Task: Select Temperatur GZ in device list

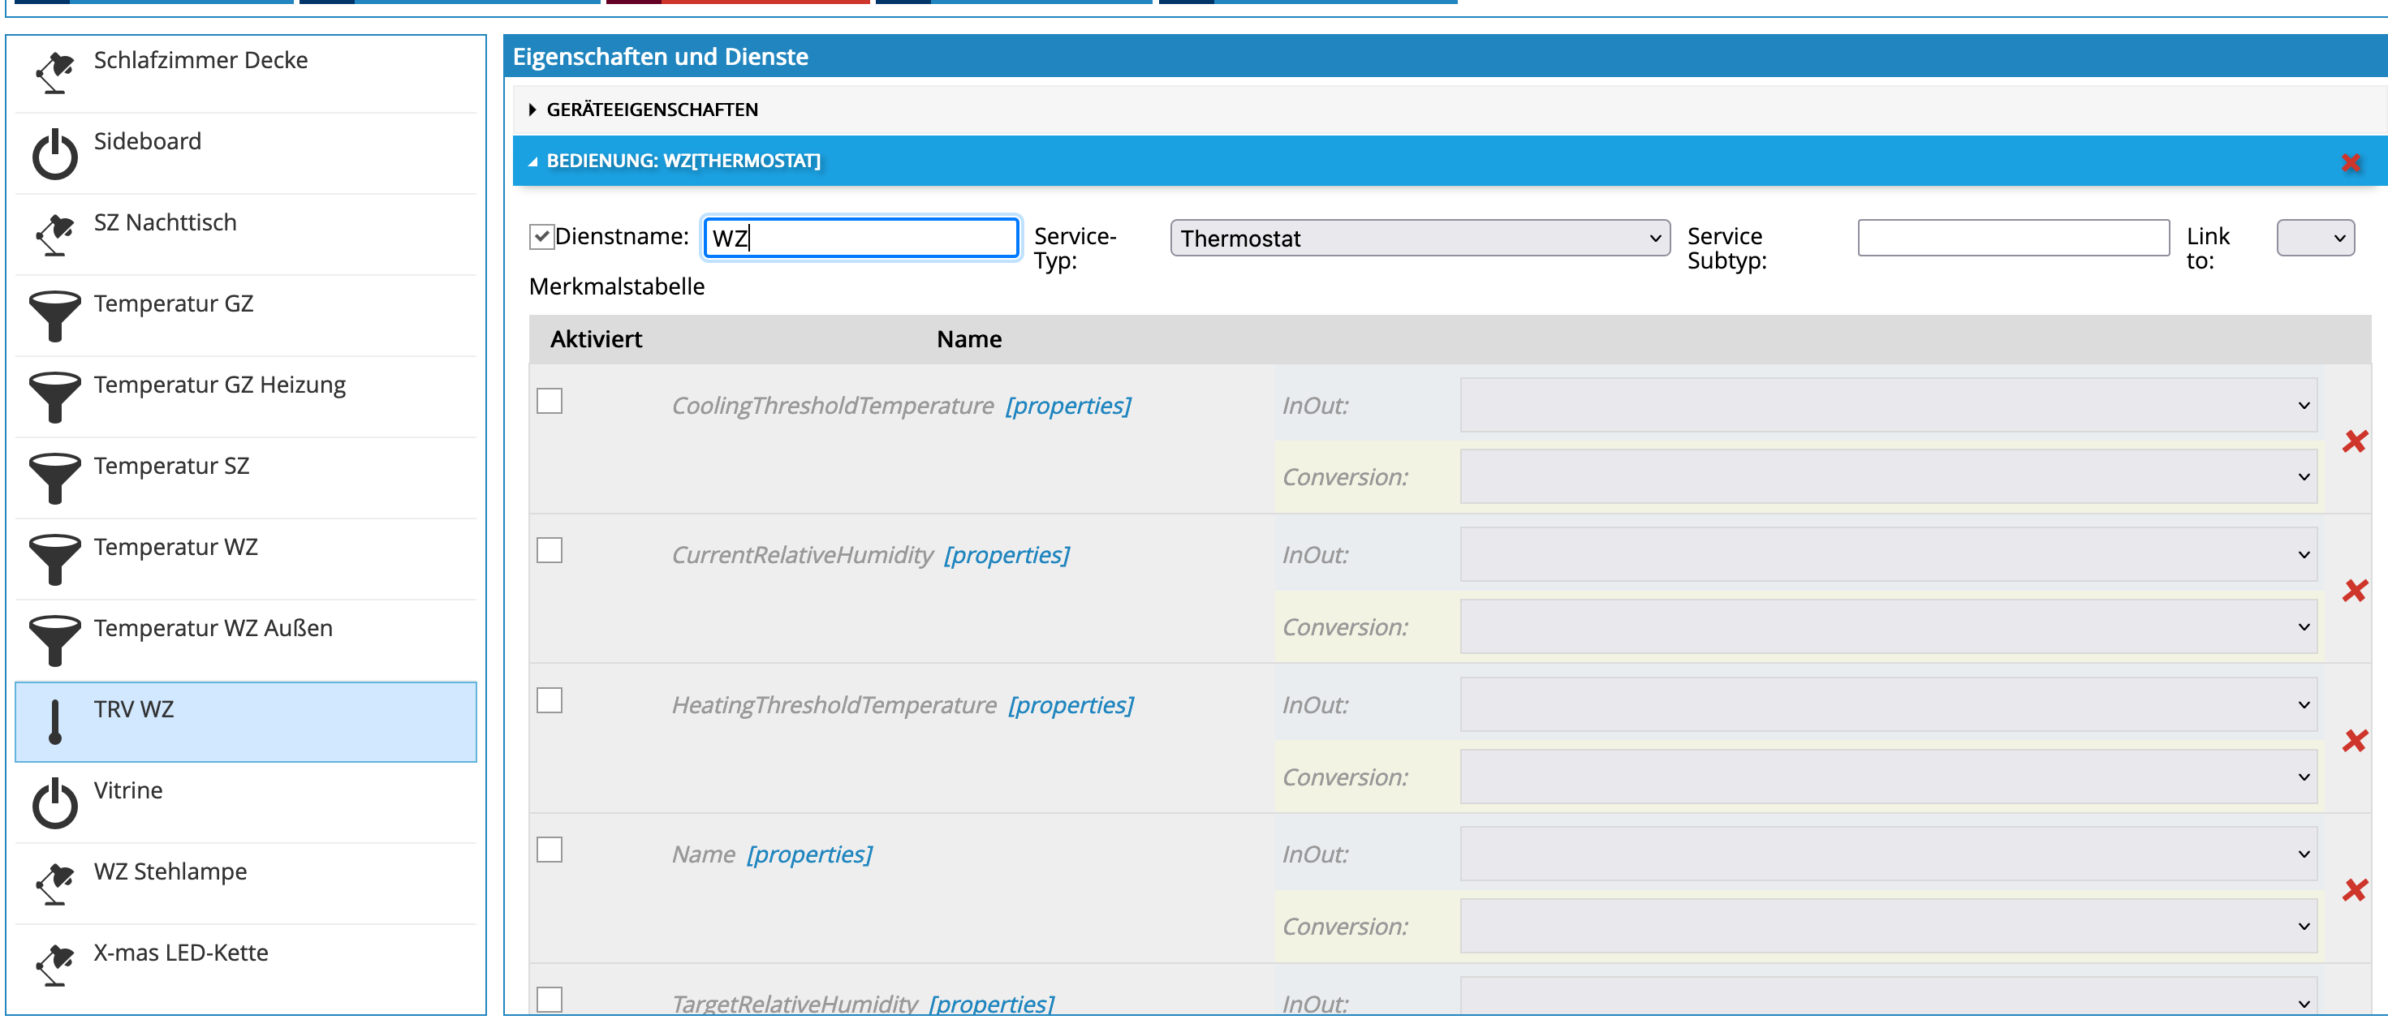Action: pyautogui.click(x=246, y=316)
